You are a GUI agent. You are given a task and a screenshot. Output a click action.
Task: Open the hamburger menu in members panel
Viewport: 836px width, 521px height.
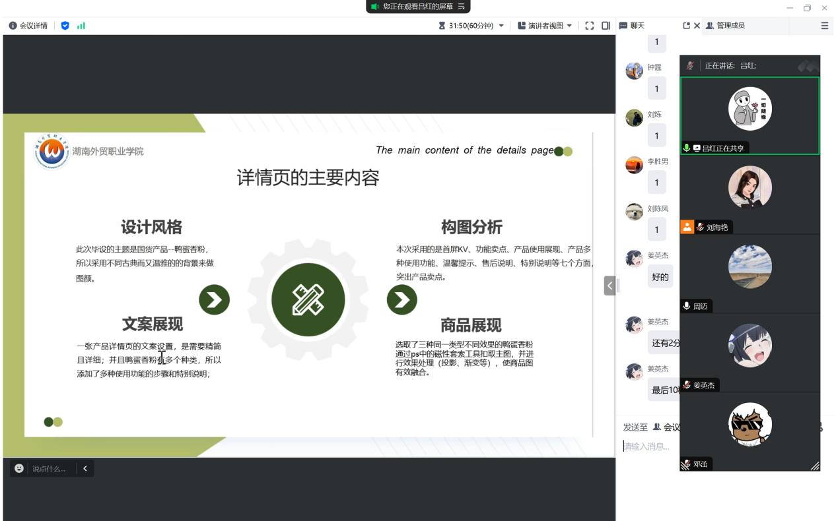tap(824, 26)
